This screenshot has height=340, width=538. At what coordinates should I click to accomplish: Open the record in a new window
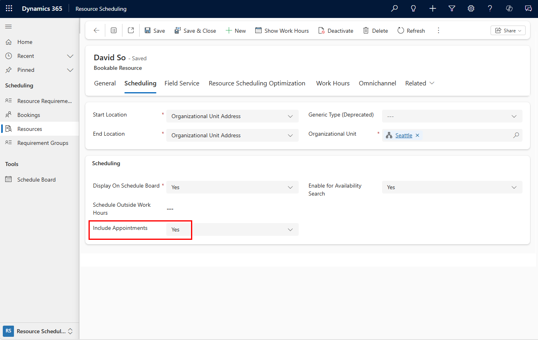130,30
